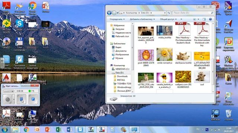Open File Explorer from the taskbar
Viewport: 238px width, 133px height.
click(x=15, y=130)
